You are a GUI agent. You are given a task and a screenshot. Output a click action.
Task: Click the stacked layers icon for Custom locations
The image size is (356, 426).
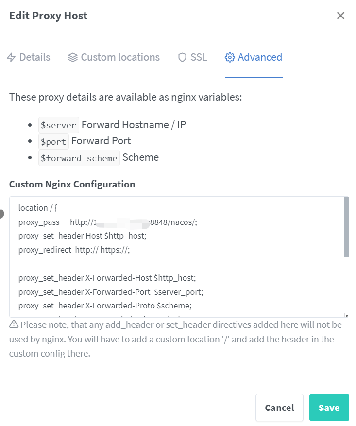[x=72, y=57]
